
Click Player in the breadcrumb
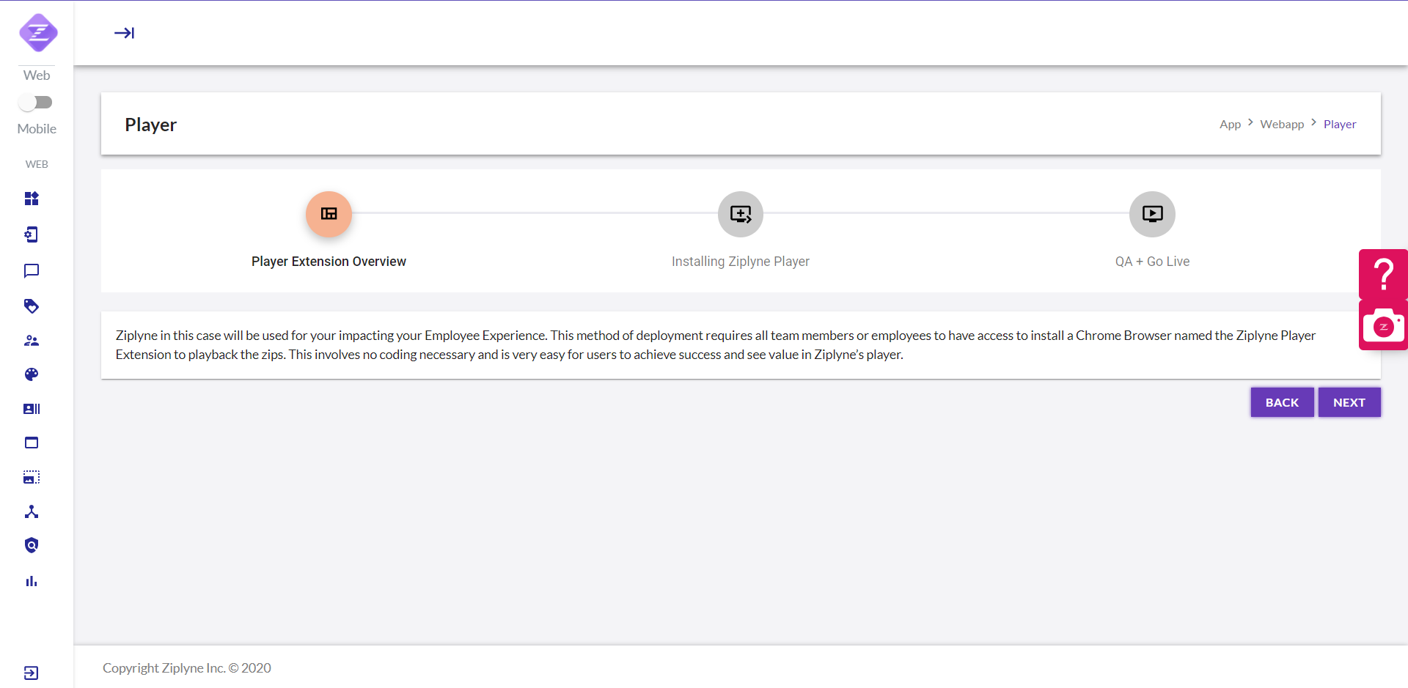[1340, 125]
